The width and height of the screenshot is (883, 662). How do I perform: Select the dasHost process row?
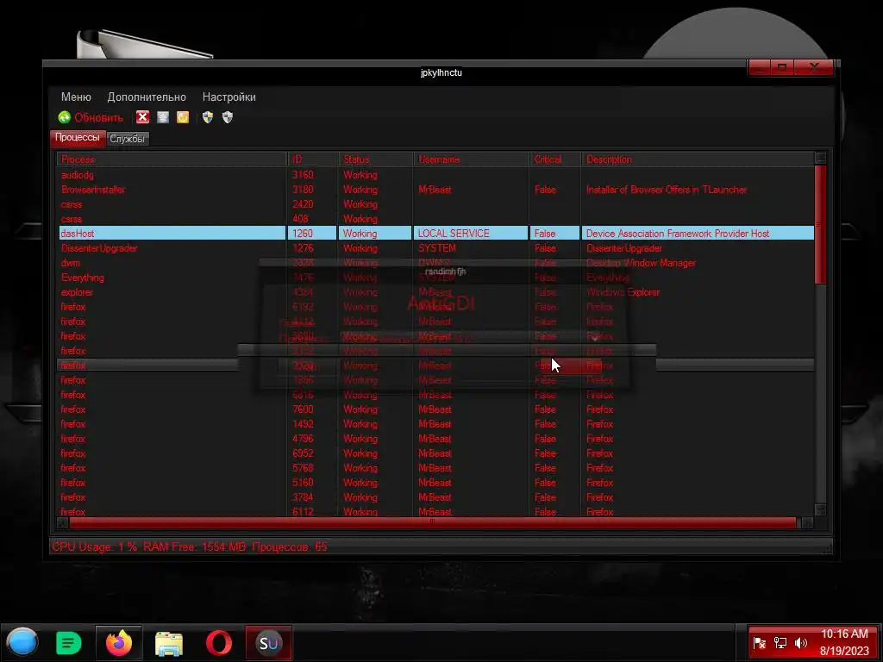tap(436, 233)
